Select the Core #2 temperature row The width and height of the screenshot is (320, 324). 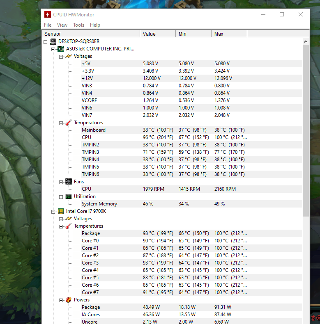point(191,256)
